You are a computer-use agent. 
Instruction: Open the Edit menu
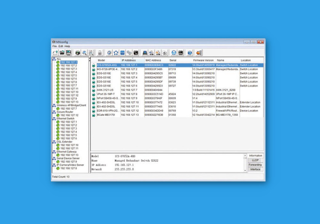[x=61, y=46]
